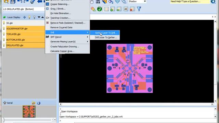Toggle visibility bulb for DRILLPLATED.gbr layer

pyautogui.click(x=4, y=45)
